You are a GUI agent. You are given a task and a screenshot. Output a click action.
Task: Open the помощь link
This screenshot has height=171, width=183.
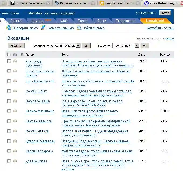tap(169, 28)
